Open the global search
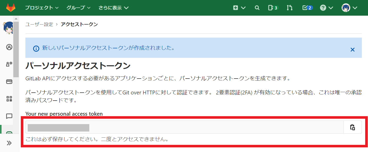368x152 pixels. click(x=257, y=8)
